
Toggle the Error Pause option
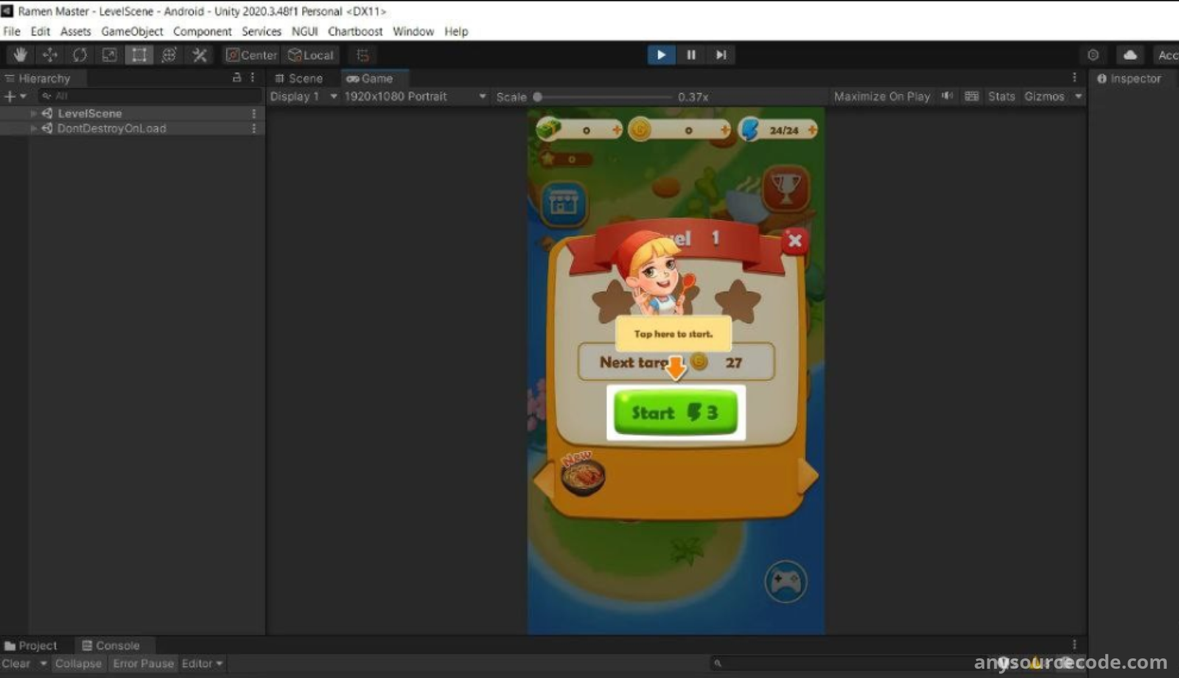point(143,663)
